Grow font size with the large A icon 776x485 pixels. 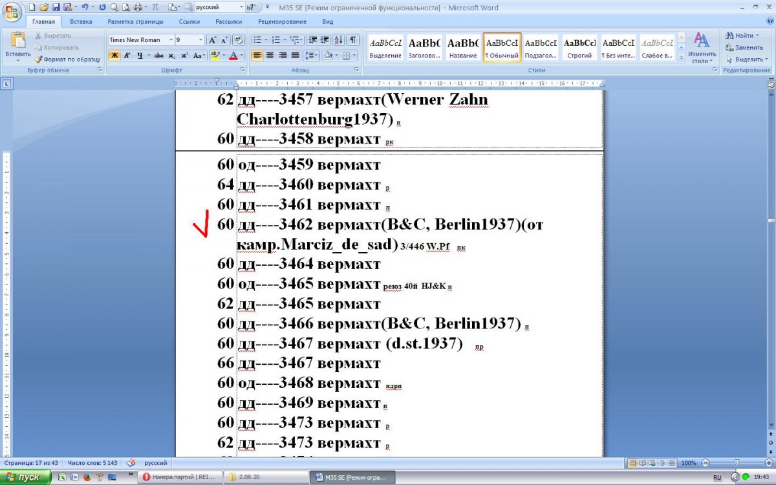213,39
